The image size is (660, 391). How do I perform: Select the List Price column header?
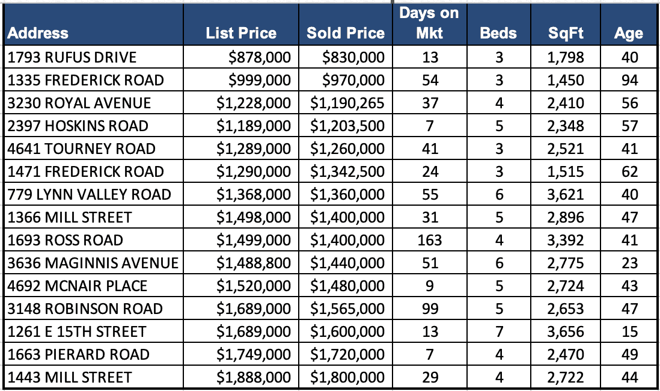tap(241, 33)
